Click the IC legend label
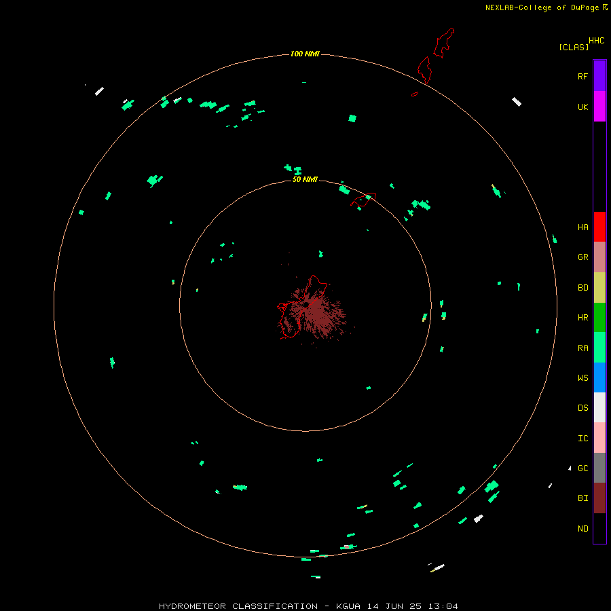611x611 pixels. [x=582, y=439]
